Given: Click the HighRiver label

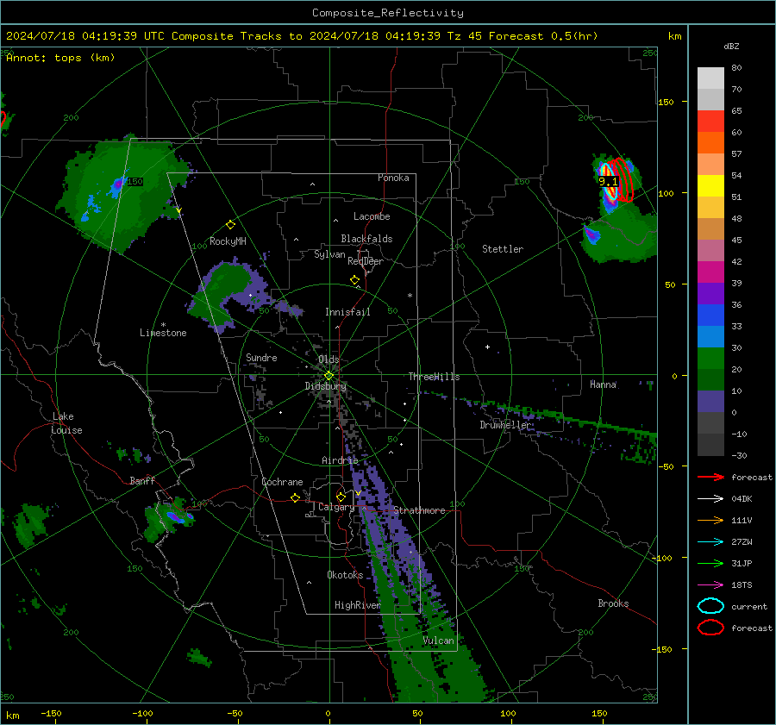Looking at the screenshot, I should tap(357, 605).
